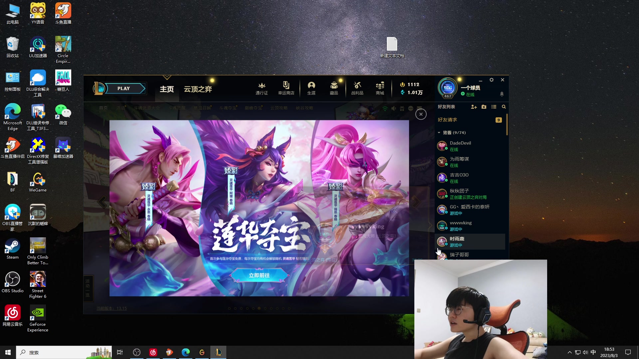Open 此电脑 desktop icon
The height and width of the screenshot is (359, 639).
(13, 14)
